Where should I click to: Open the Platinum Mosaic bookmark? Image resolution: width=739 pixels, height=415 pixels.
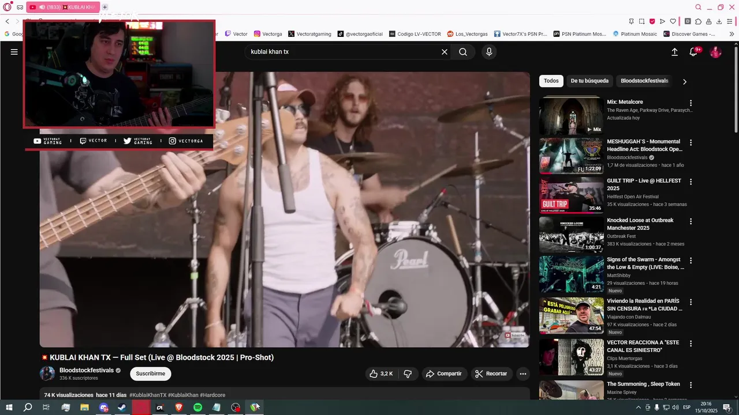tap(635, 34)
